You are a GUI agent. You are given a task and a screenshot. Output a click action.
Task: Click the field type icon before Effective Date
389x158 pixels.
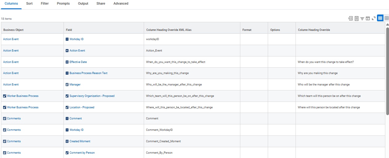pyautogui.click(x=67, y=62)
